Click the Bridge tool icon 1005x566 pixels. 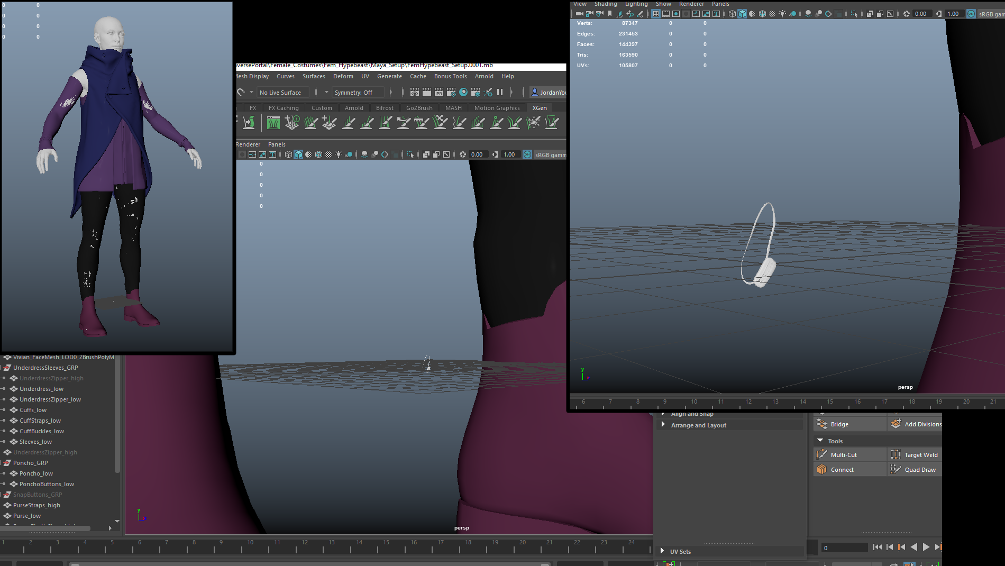pos(821,424)
